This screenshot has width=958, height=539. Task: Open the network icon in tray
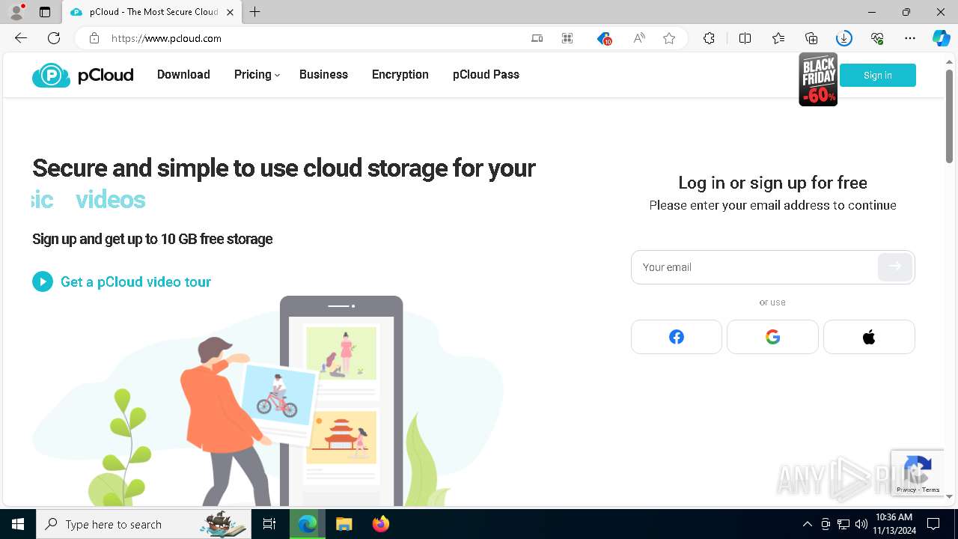[843, 524]
